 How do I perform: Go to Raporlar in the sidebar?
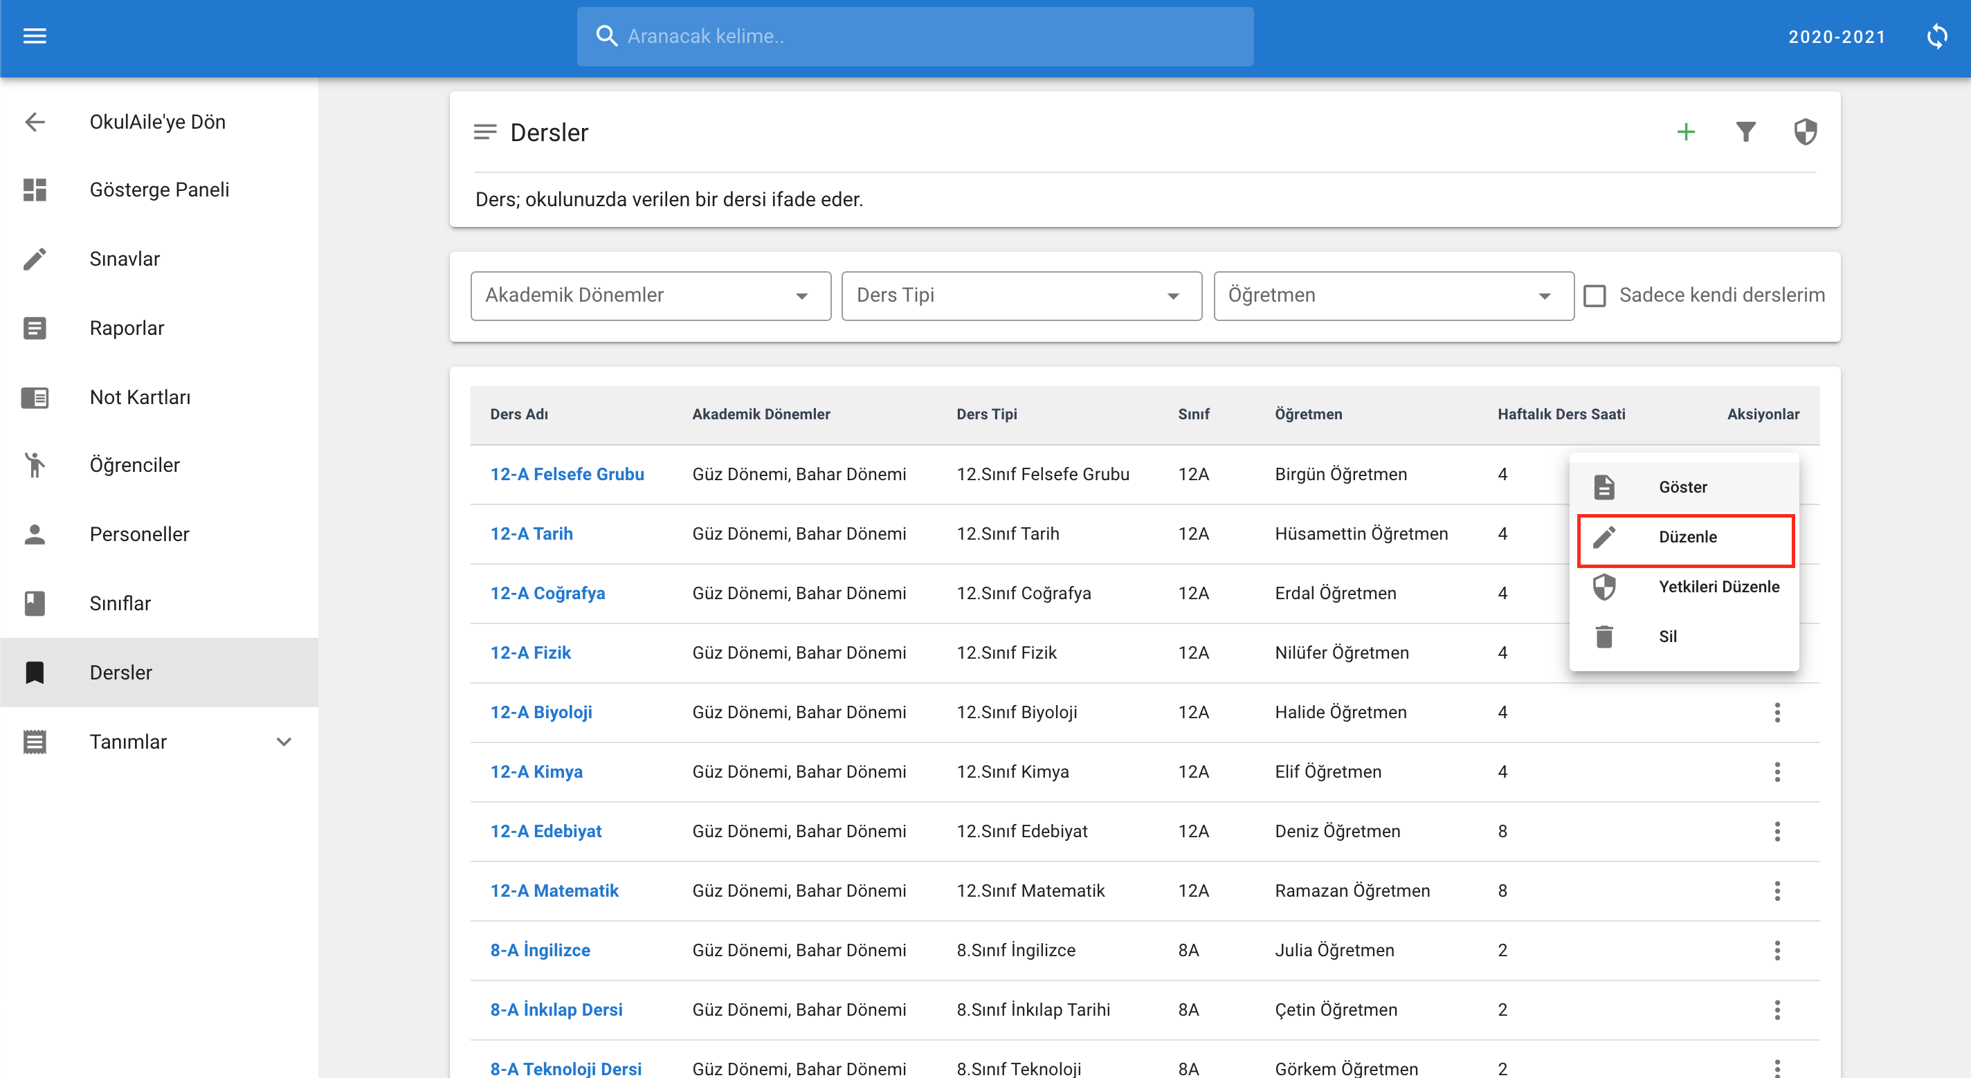159,328
